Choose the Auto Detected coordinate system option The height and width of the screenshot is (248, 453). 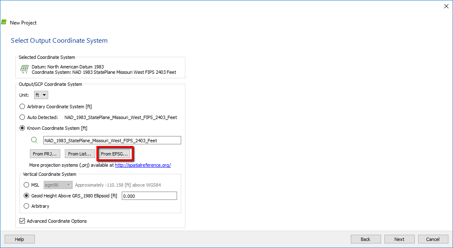click(22, 117)
